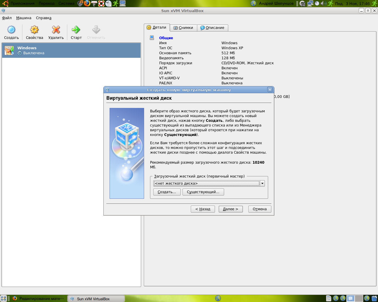Close the new virtual machine wizard dialog

[x=270, y=90]
